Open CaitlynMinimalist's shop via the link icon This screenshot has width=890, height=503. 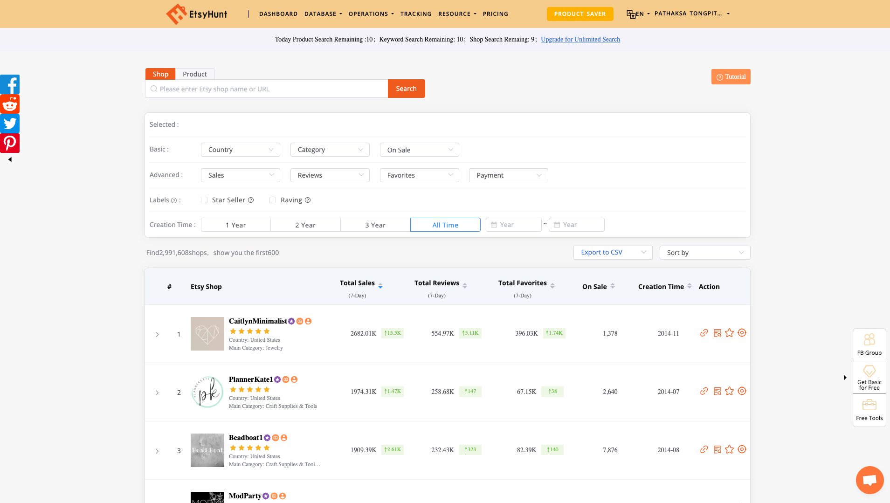pos(704,333)
